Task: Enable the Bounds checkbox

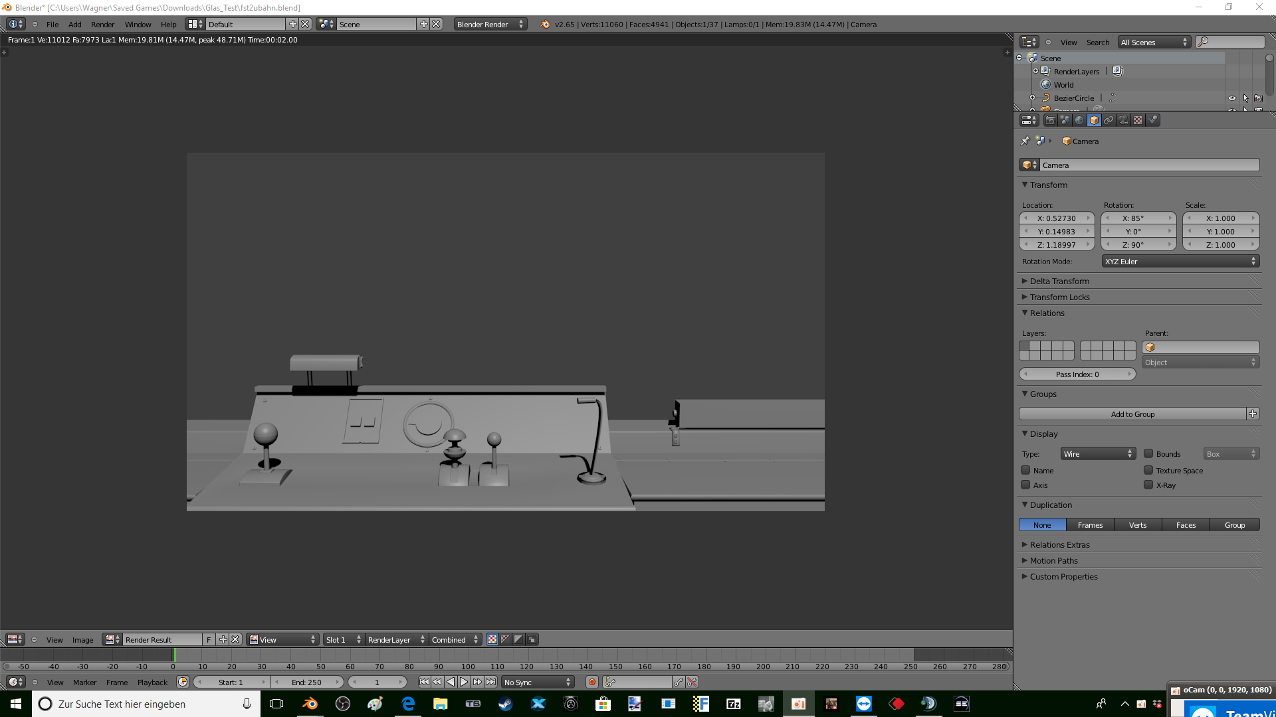Action: tap(1148, 454)
